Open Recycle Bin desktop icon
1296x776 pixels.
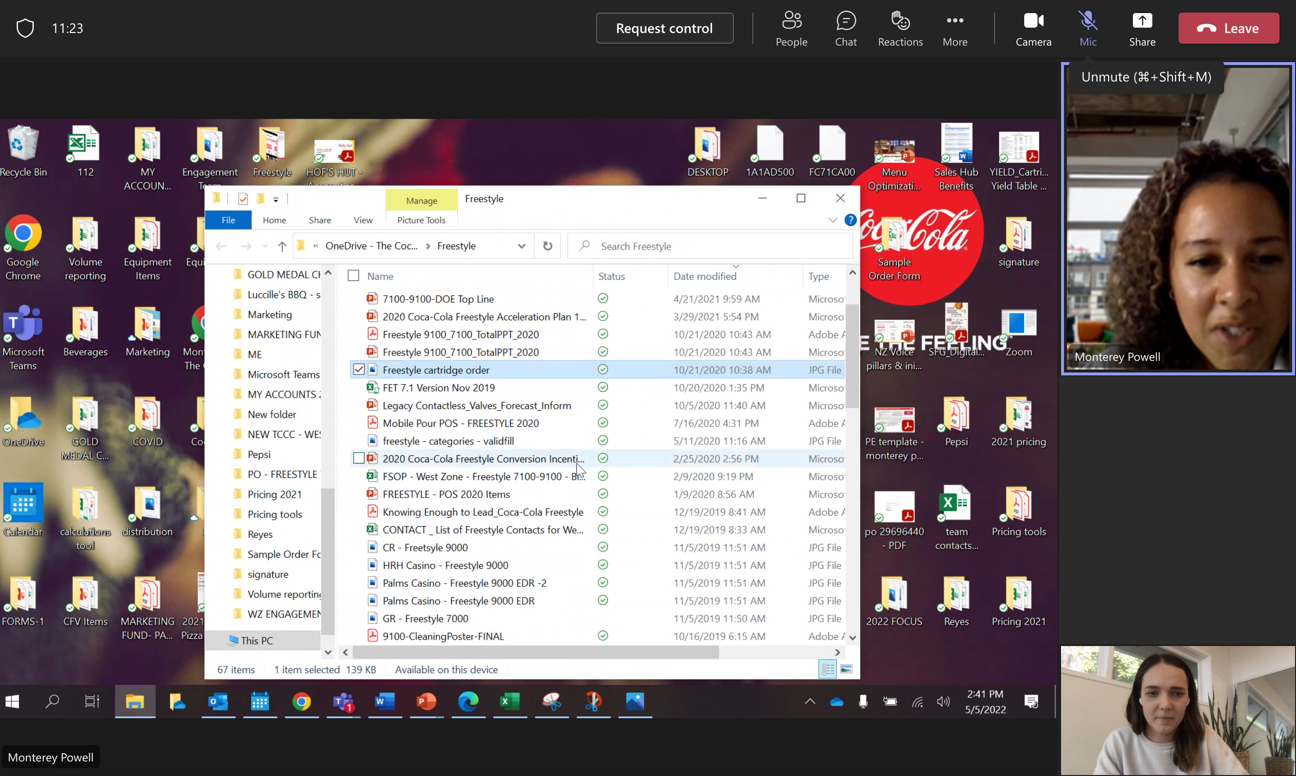tap(23, 152)
